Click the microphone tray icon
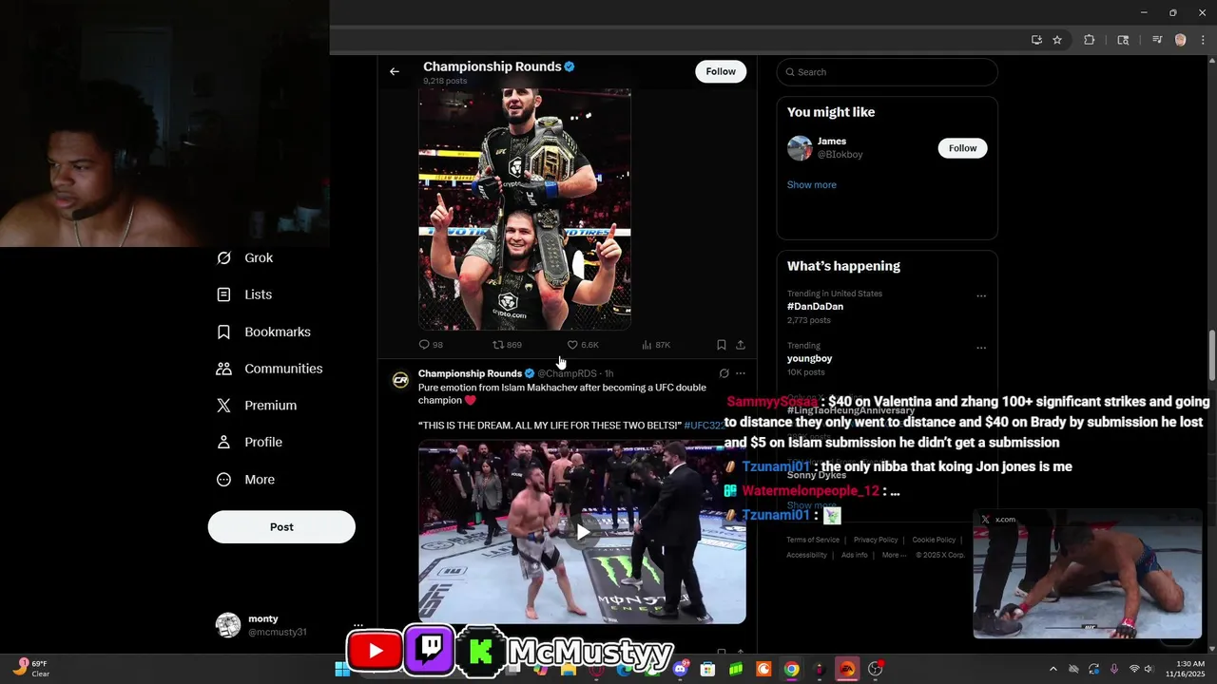The image size is (1217, 684). pyautogui.click(x=1114, y=669)
